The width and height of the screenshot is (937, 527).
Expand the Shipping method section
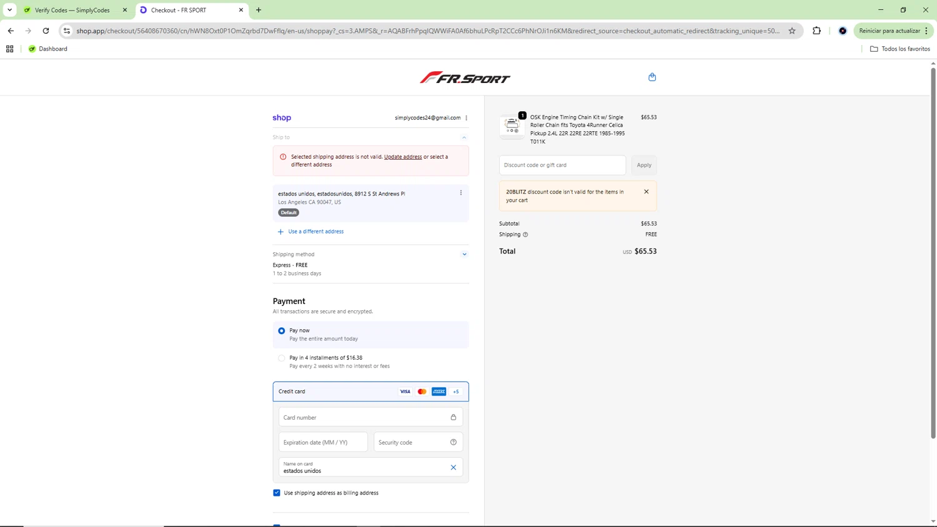click(464, 254)
